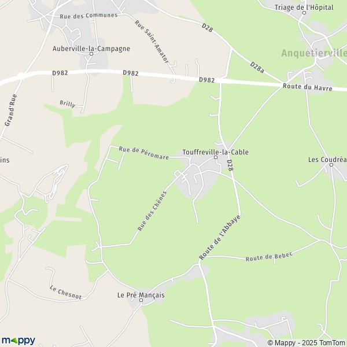This screenshot has width=347, height=347.
Task: Click the Les Coudréaux place marker
Action: pyautogui.click(x=331, y=165)
